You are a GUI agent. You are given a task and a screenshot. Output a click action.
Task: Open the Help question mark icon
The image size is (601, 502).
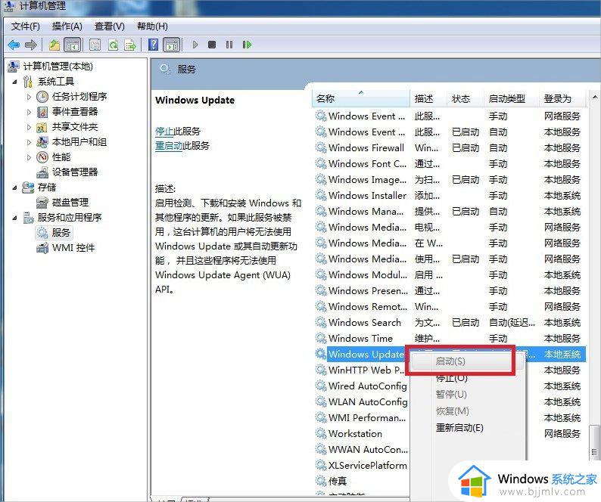(x=153, y=45)
